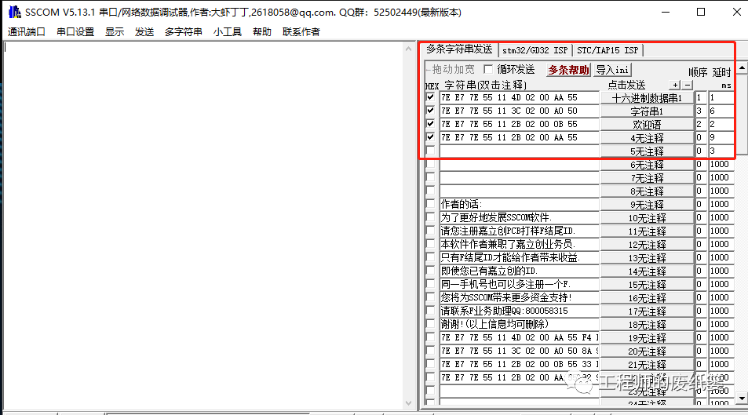Check HEX box for the 9无注释 row
This screenshot has height=415, width=748.
pos(430,205)
